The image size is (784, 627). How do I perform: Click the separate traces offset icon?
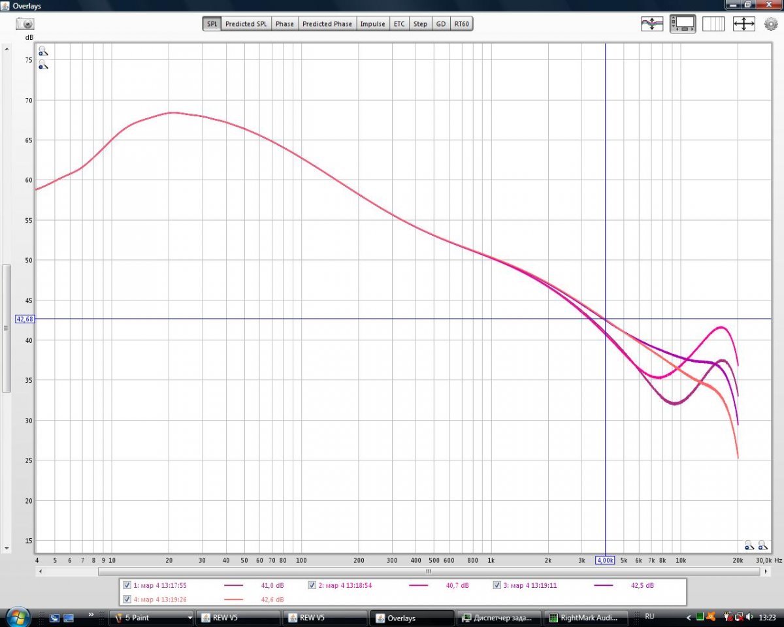[x=652, y=24]
